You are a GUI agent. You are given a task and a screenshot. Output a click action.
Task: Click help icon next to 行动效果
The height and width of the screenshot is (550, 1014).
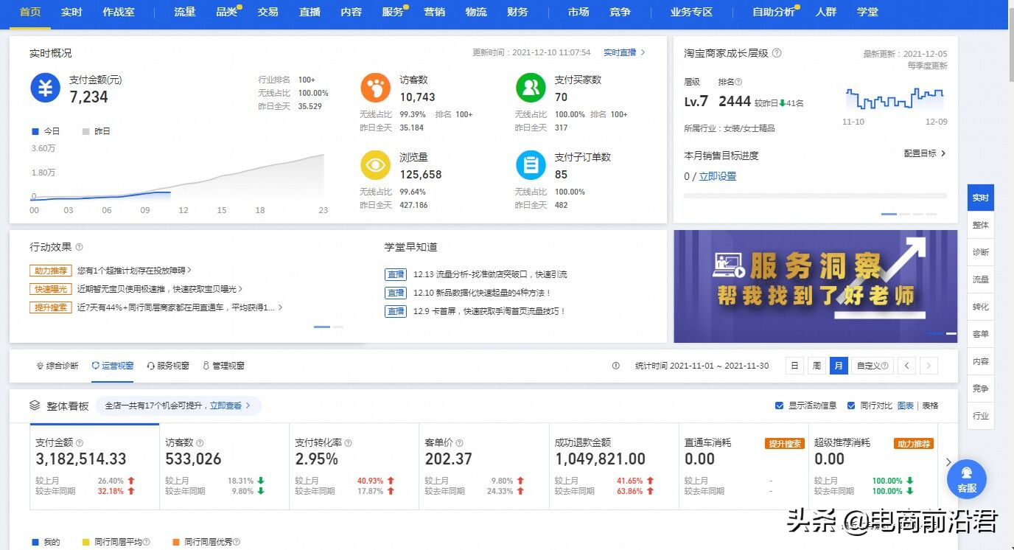79,247
